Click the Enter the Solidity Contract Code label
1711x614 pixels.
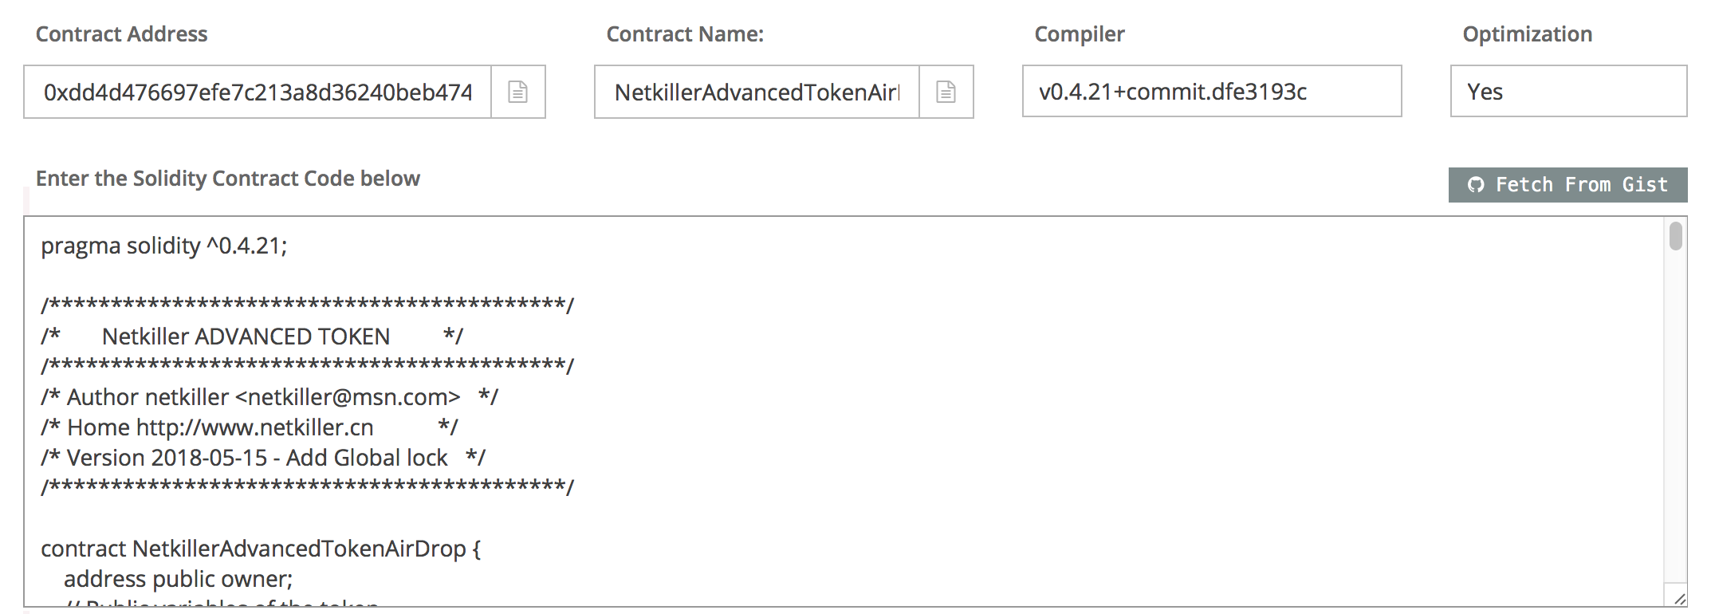(228, 178)
